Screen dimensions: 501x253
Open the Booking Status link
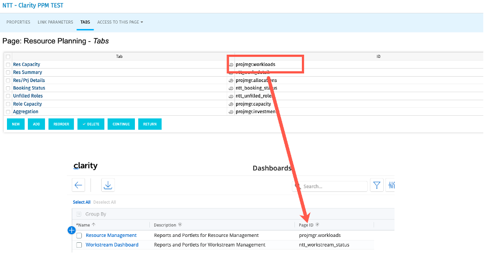tap(29, 88)
